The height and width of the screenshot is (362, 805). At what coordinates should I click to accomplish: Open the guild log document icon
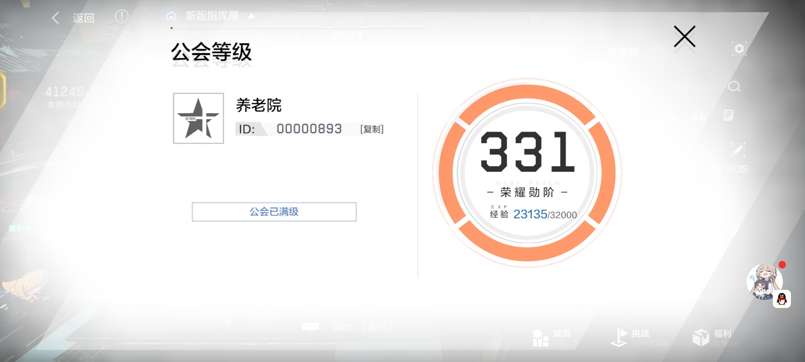(x=729, y=115)
